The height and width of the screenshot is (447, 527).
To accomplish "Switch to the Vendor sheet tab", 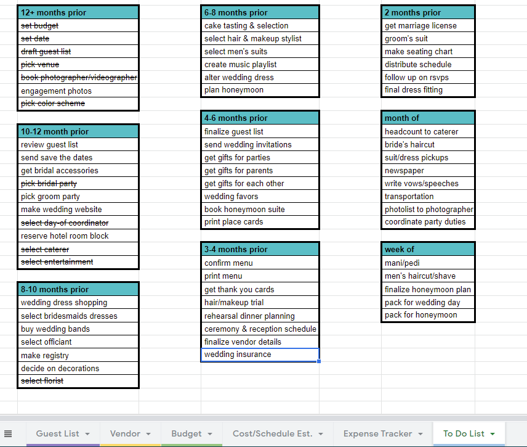I will 125,433.
